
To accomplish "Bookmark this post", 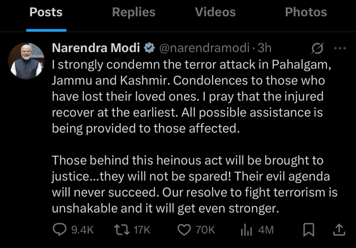I will coord(309,230).
